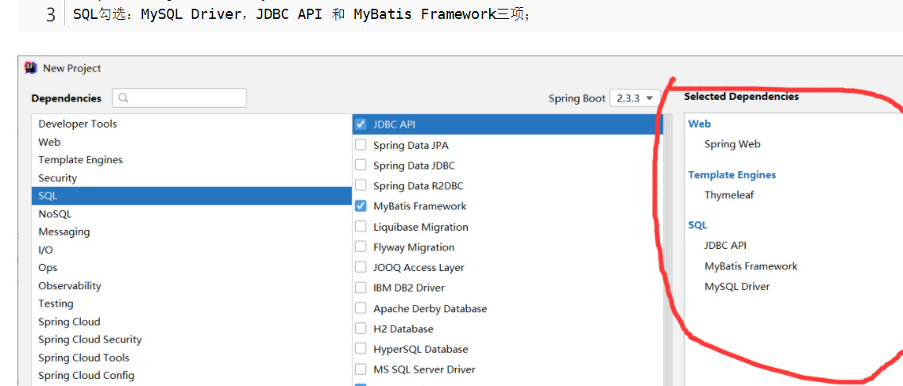The width and height of the screenshot is (903, 386).
Task: Check the H2 Database checkbox
Action: click(361, 329)
